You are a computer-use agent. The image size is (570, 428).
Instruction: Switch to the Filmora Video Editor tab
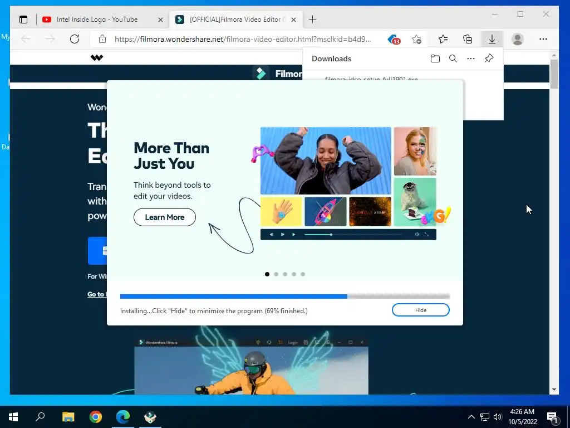235,20
